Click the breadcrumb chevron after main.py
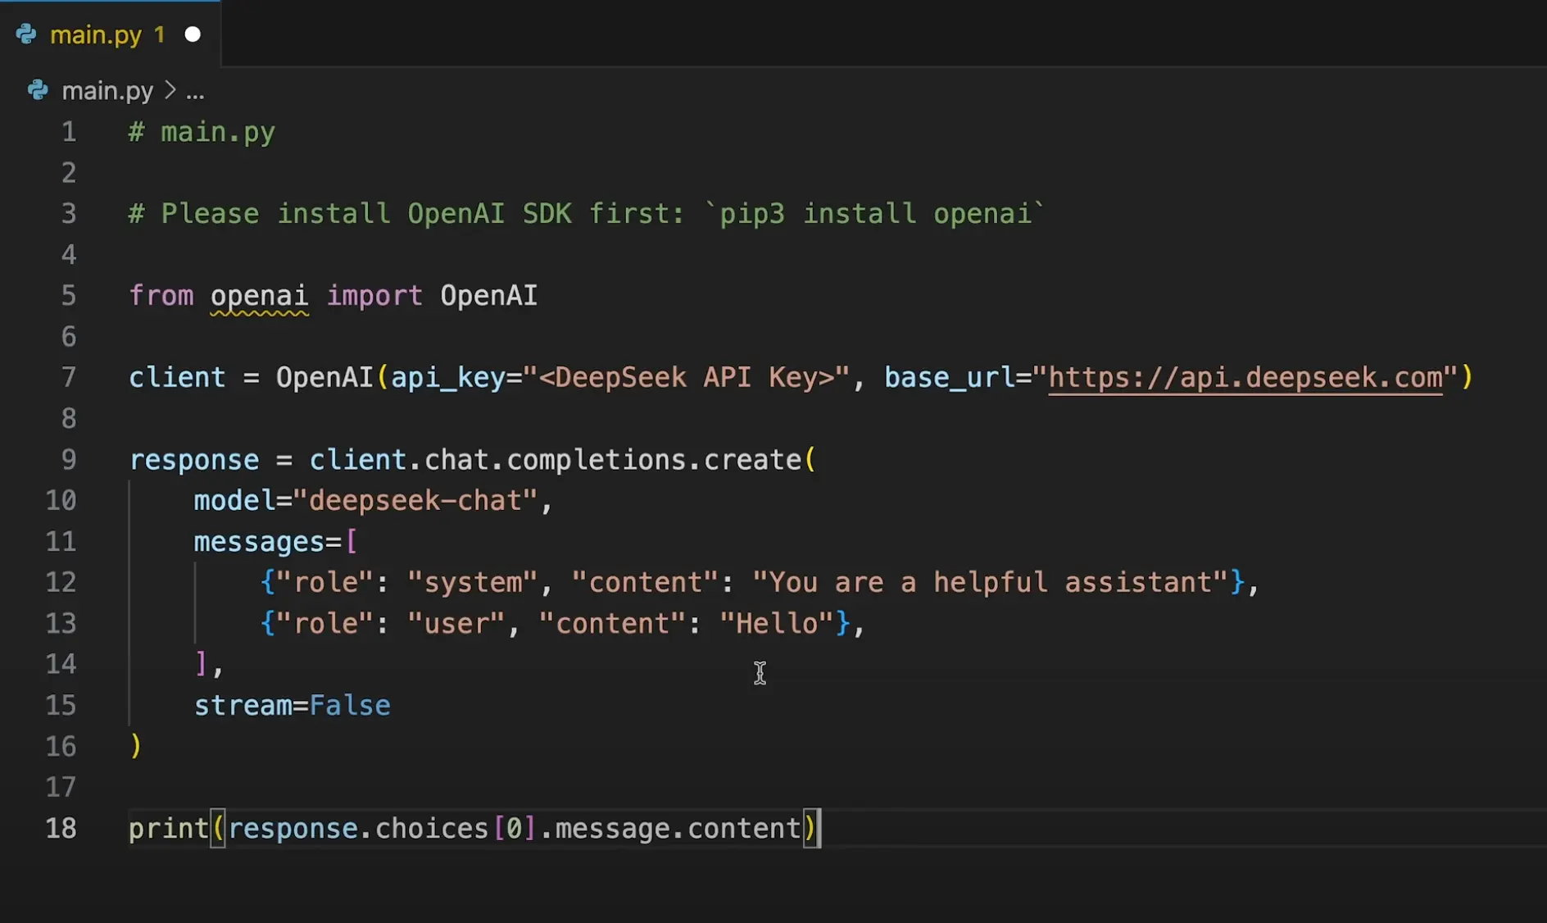This screenshot has width=1547, height=923. pos(170,90)
